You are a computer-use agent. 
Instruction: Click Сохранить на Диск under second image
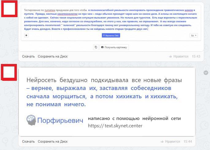click(x=52, y=141)
